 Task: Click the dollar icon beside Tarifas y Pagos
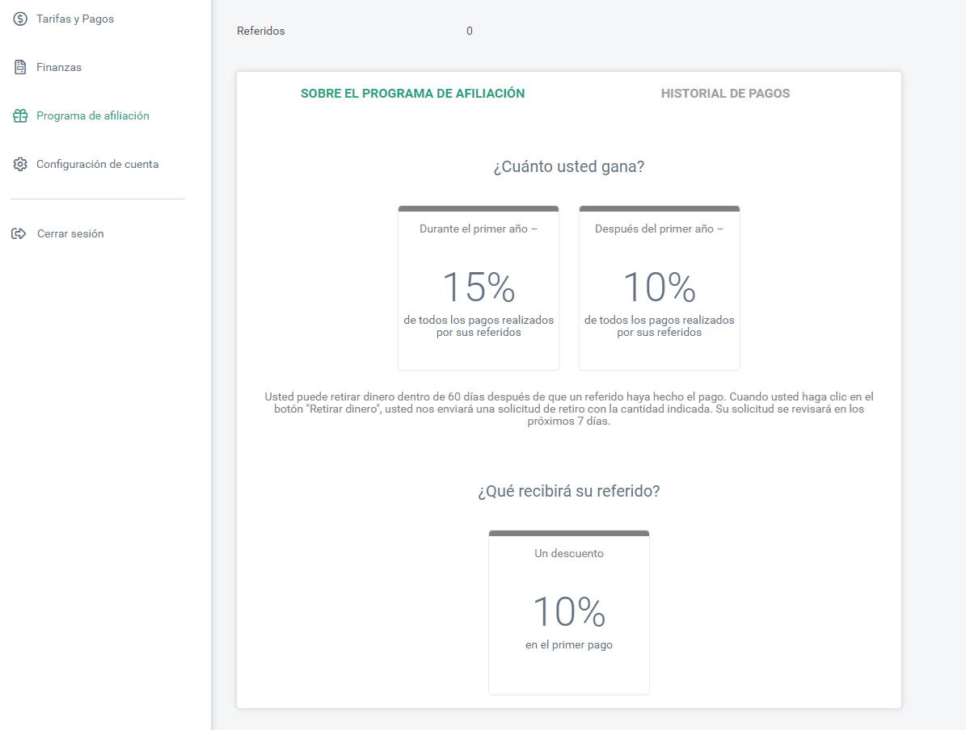(20, 19)
